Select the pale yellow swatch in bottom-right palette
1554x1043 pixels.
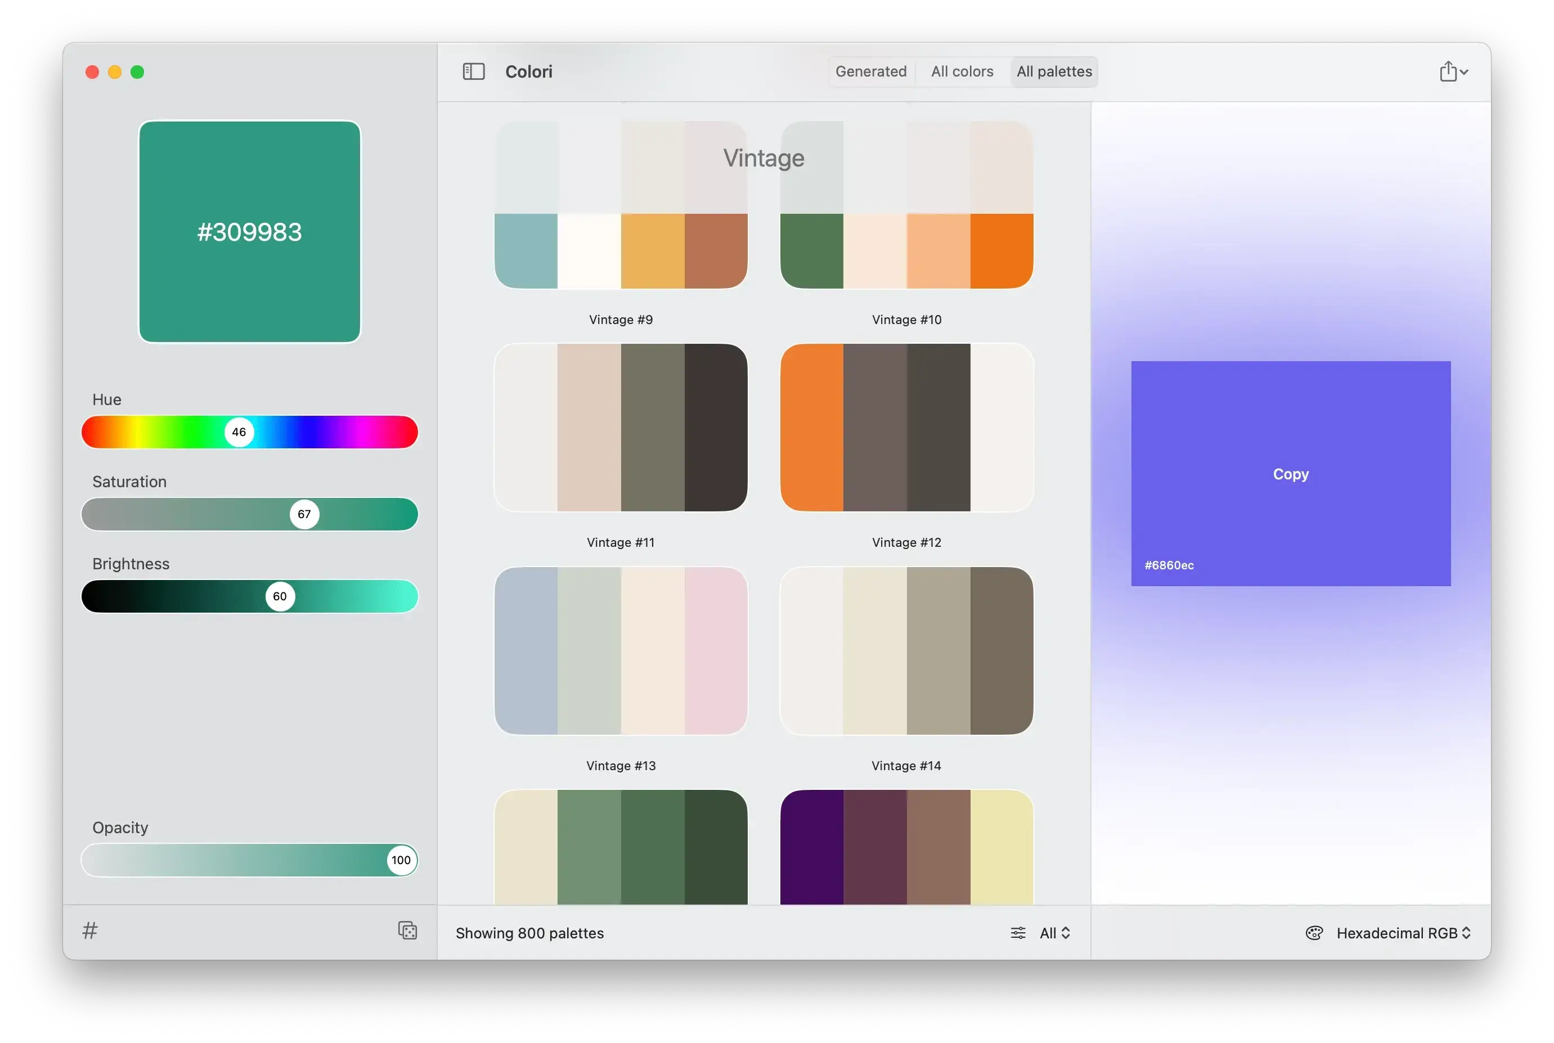1002,847
